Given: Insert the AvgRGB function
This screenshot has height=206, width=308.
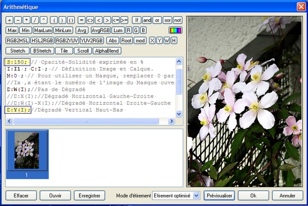Looking at the screenshot, I should point(100,30).
